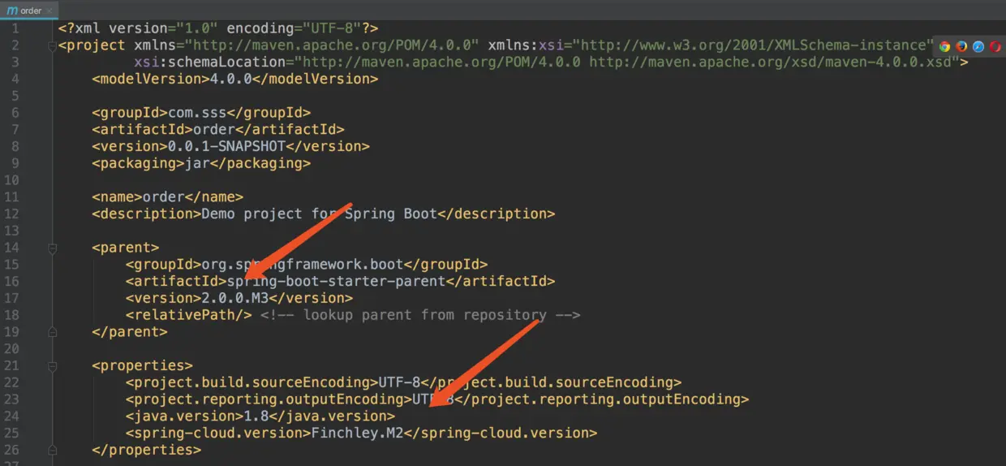This screenshot has width=1006, height=466.
Task: Click the opening properties tag
Action: point(143,365)
